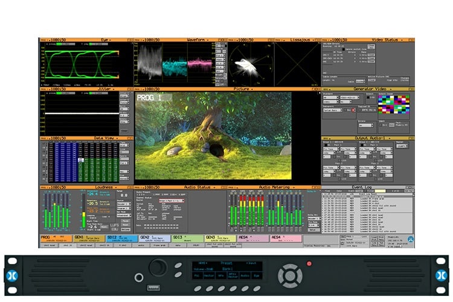The height and width of the screenshot is (302, 453).
Task: Toggle the Ident Box checkbox in Generator Video
Action: pyautogui.click(x=381, y=125)
